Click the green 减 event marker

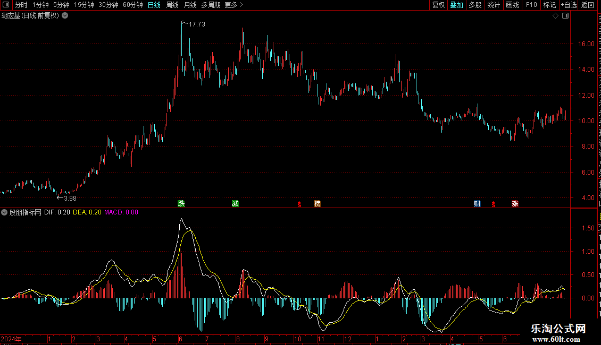(235, 203)
